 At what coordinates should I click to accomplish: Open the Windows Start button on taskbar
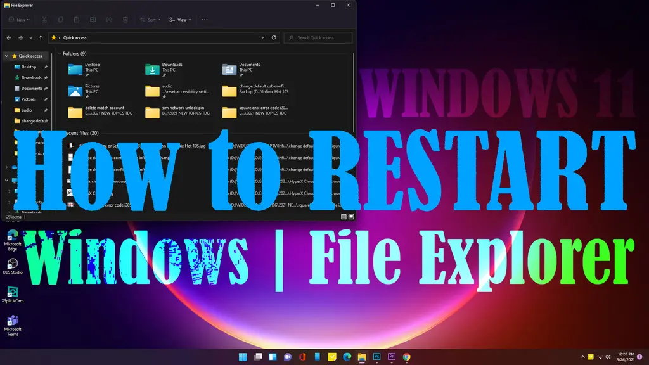point(243,357)
